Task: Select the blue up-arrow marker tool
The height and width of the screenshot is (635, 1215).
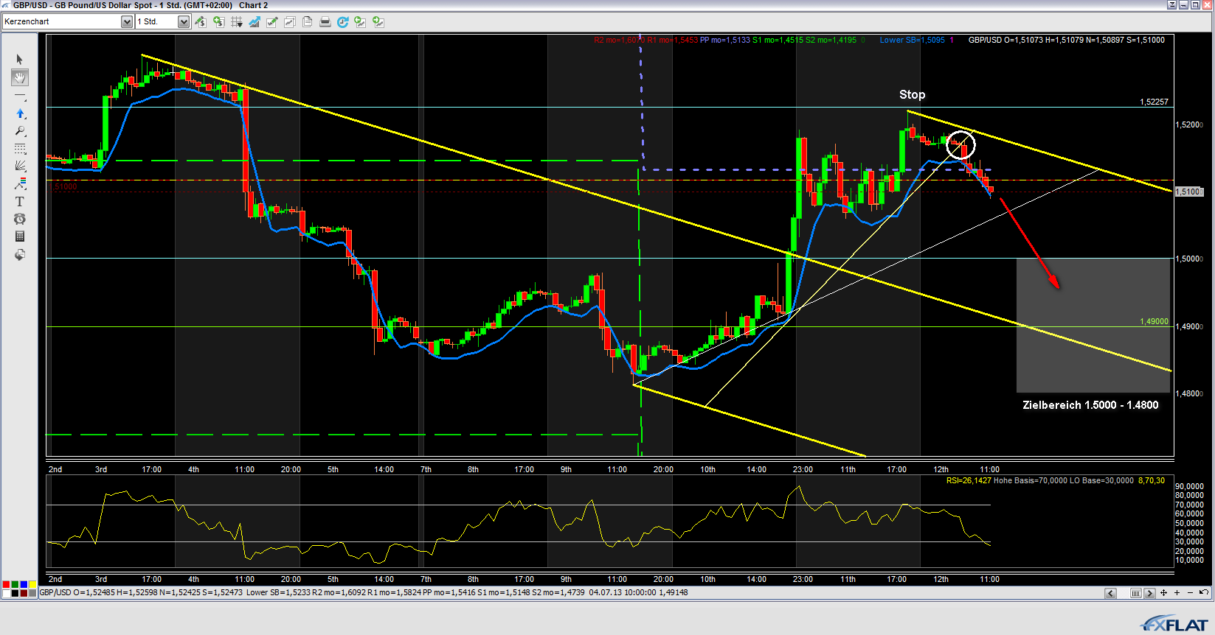Action: coord(20,113)
